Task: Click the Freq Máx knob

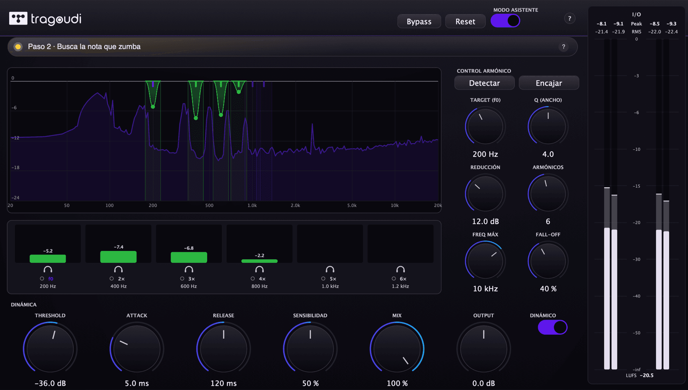Action: (485, 261)
